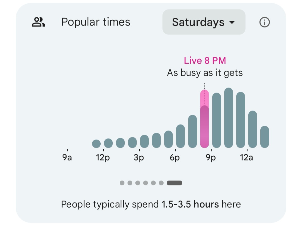
Task: Click the people icon next to Popular times
Action: [38, 22]
